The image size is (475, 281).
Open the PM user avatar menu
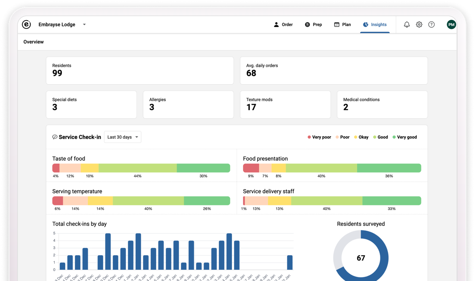tap(451, 25)
